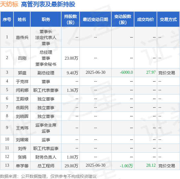Select the name 岳殿民
The height and width of the screenshot is (179, 180).
coord(22,108)
